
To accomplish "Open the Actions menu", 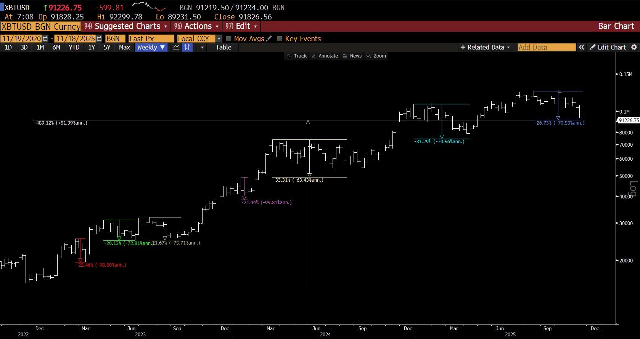I will tap(196, 26).
